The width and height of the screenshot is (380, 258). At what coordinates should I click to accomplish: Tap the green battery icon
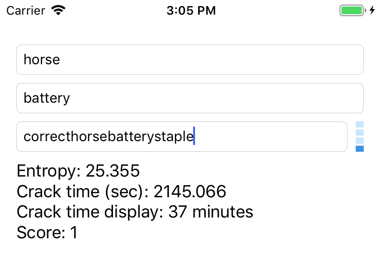point(352,11)
